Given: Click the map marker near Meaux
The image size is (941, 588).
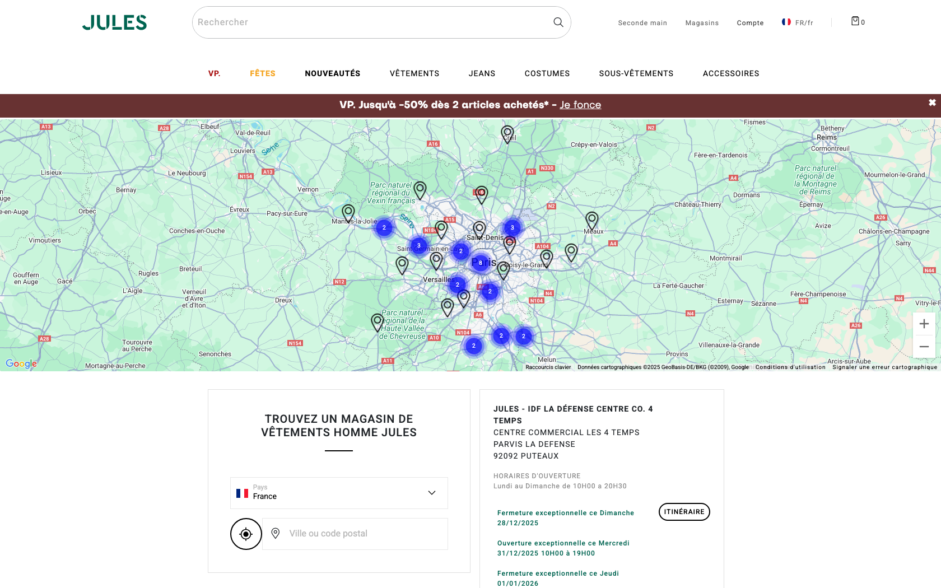Looking at the screenshot, I should [x=591, y=220].
